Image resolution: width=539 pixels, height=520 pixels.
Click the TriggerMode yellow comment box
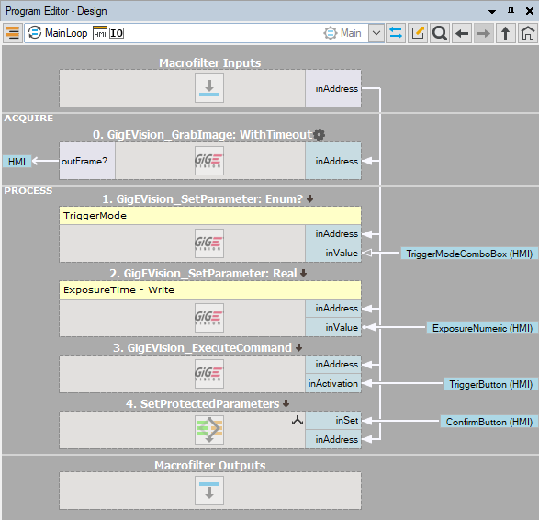210,216
